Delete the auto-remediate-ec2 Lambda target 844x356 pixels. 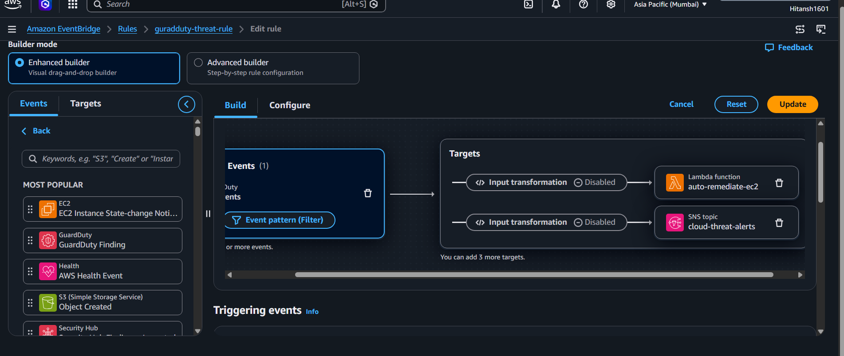point(779,183)
